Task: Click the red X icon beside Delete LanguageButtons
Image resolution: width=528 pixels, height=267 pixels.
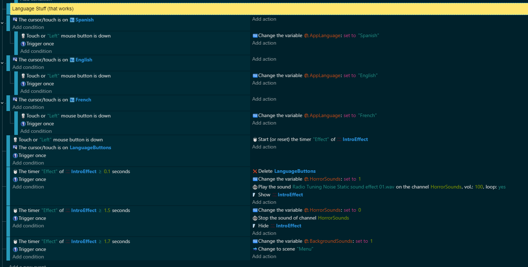Action: pos(255,171)
